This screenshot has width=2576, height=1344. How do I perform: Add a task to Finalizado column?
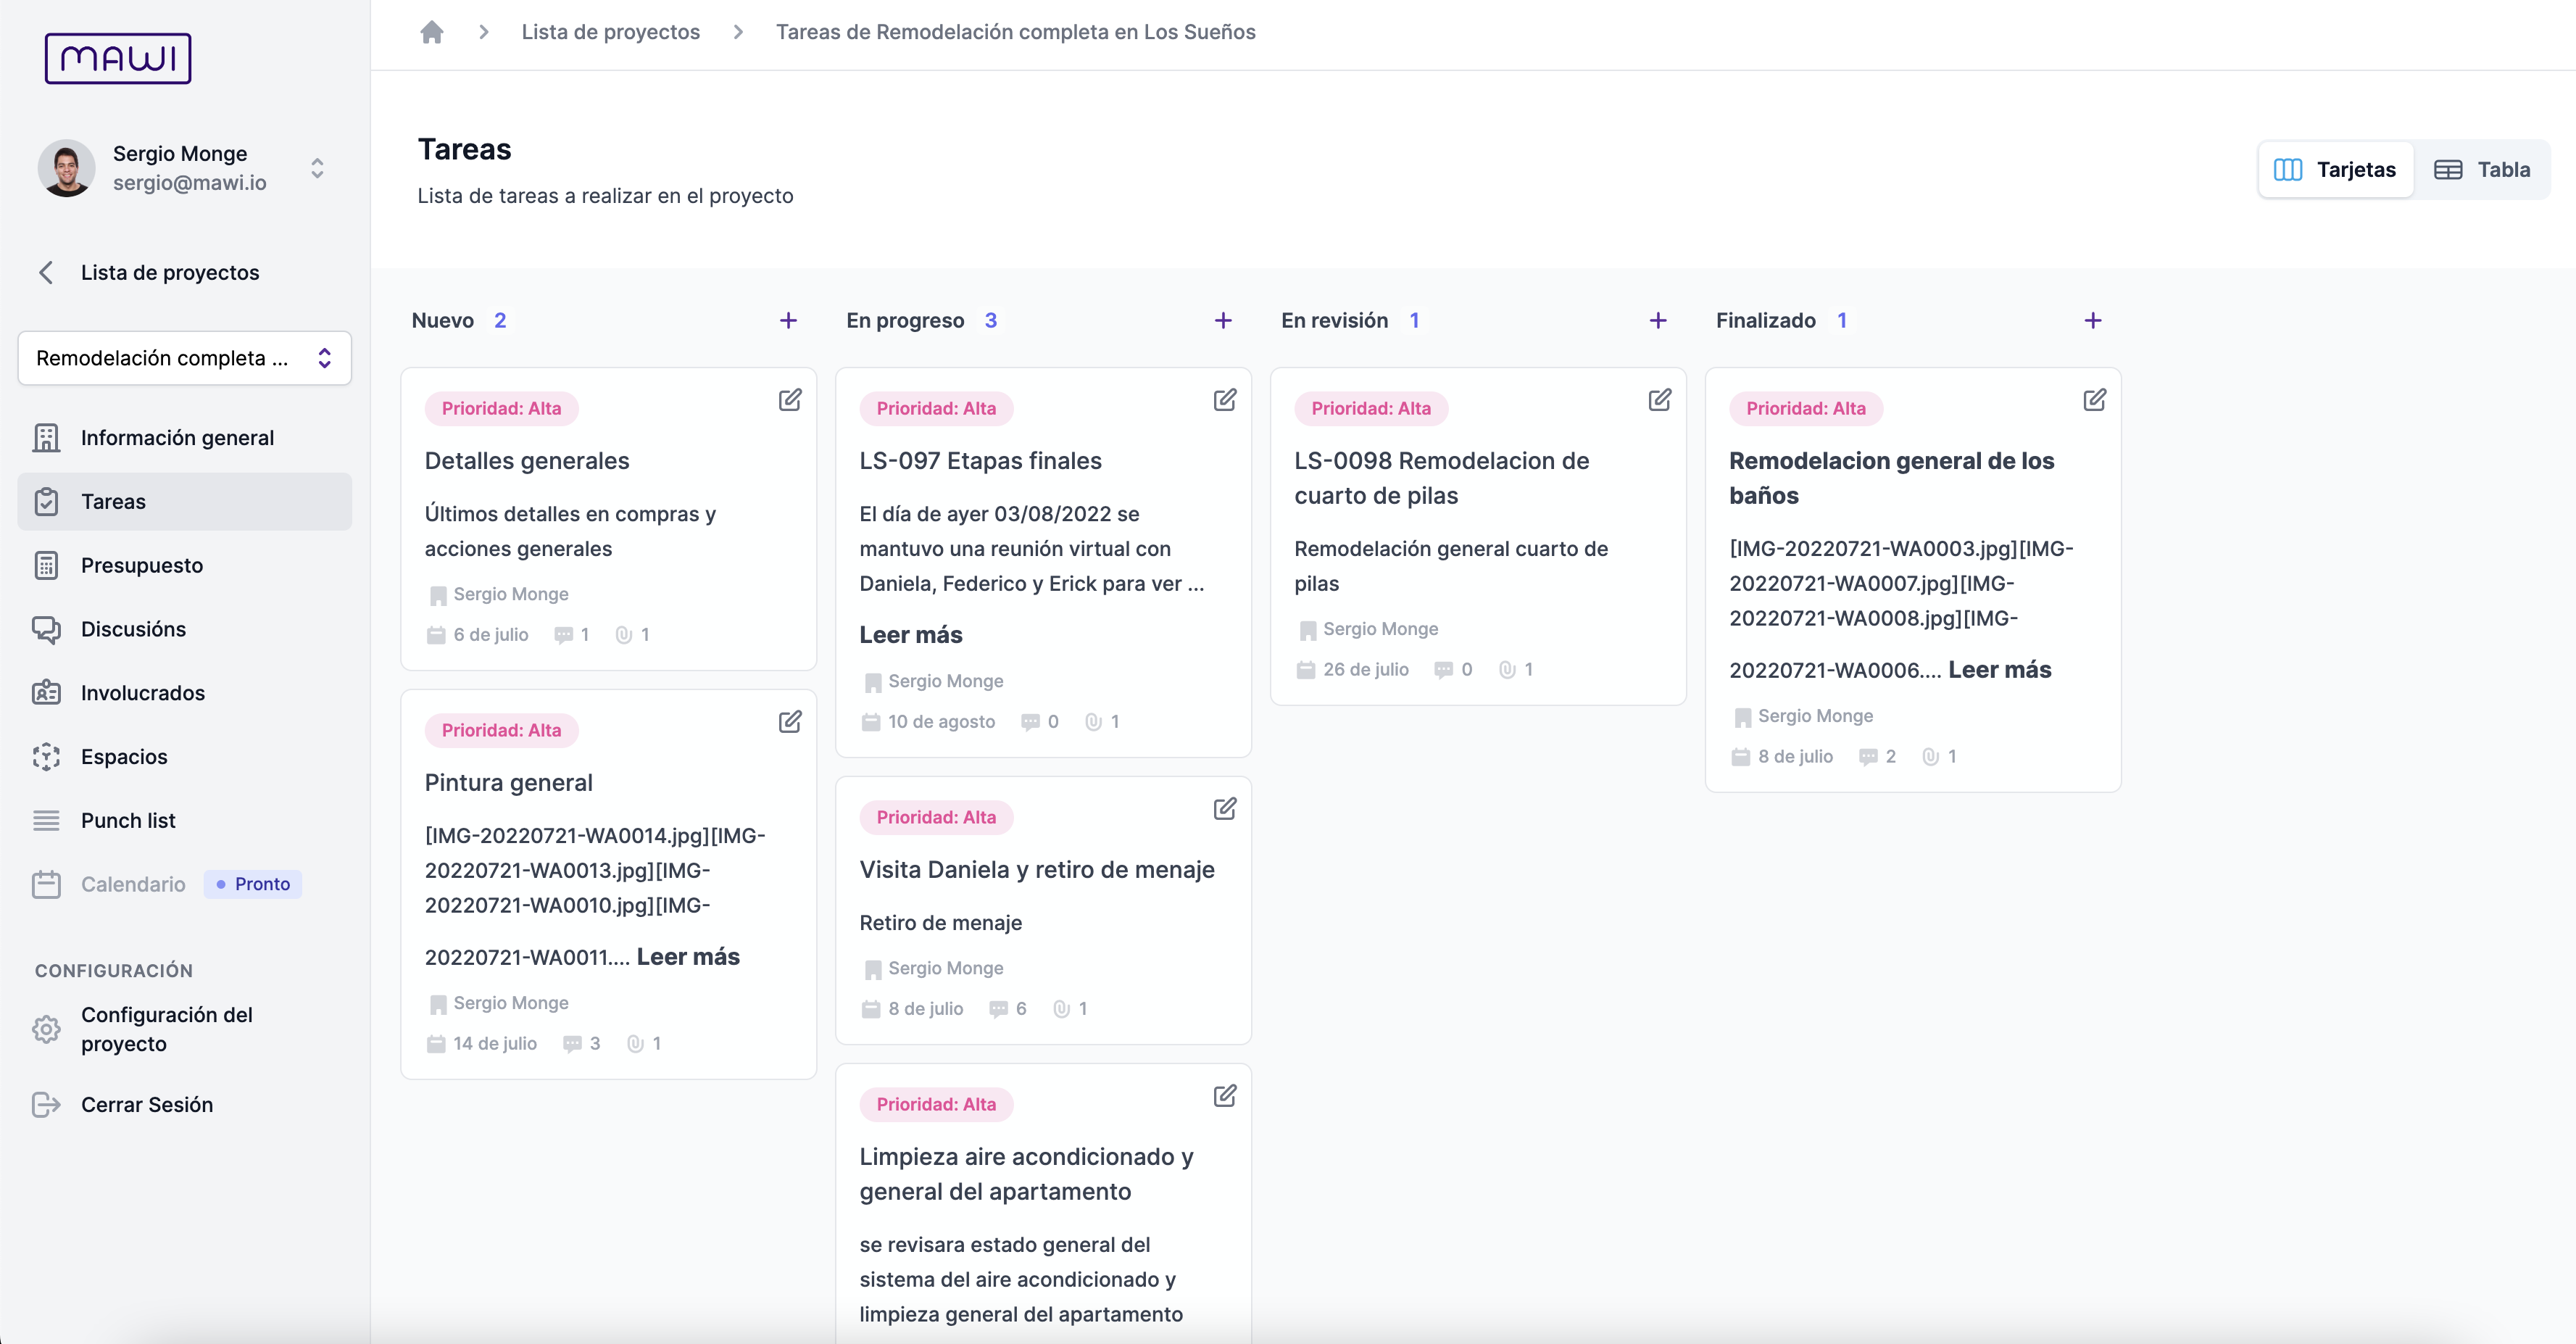pyautogui.click(x=2092, y=321)
